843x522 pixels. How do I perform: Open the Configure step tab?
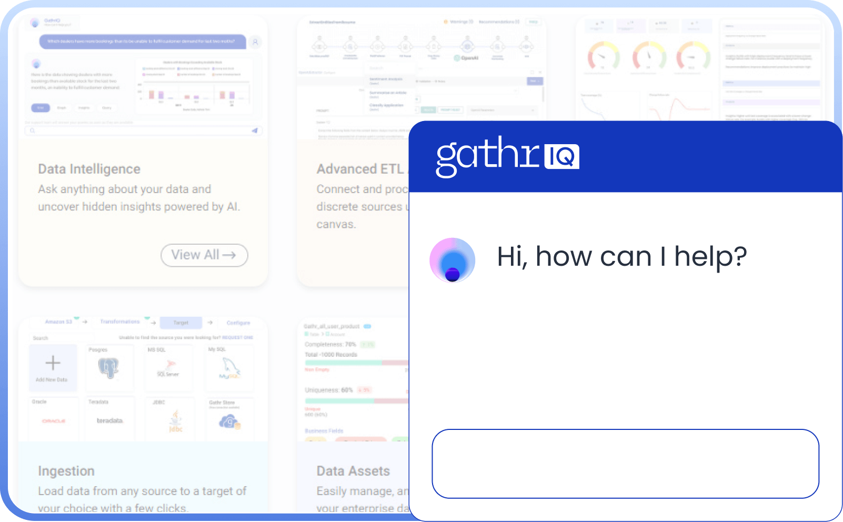point(238,323)
